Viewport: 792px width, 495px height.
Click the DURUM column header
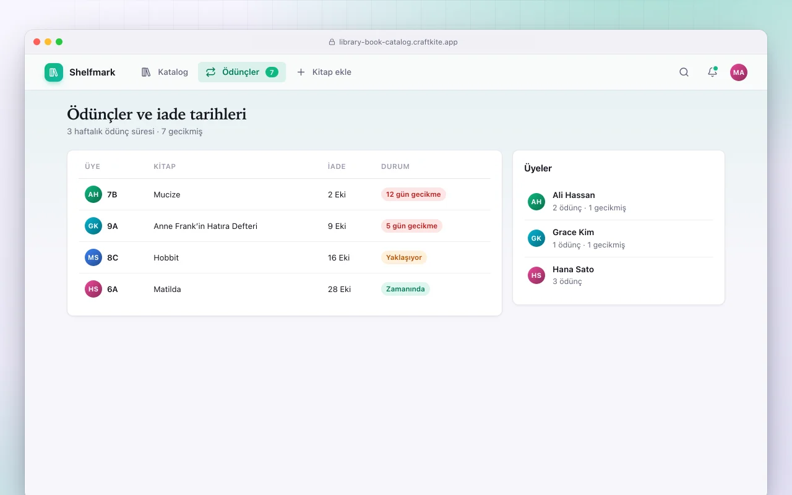(x=395, y=166)
